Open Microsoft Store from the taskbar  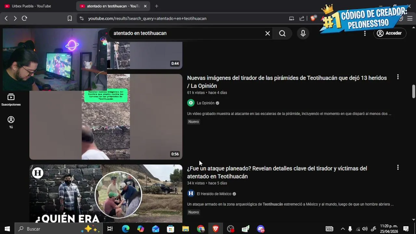(x=171, y=229)
